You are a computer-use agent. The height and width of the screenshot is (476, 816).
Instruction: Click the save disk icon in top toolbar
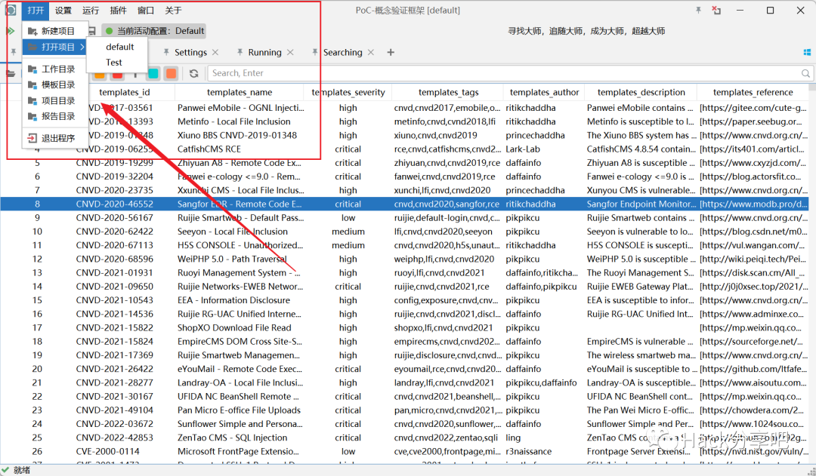pos(92,31)
